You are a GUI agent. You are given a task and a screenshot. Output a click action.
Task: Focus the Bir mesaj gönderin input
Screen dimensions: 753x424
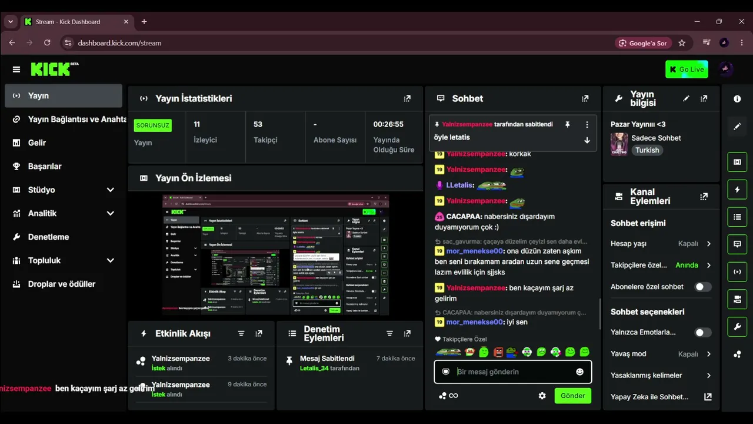(x=513, y=372)
